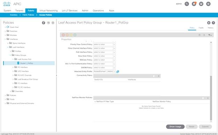Open MACsec Policy dropdown
Viewport: 218px width, 135px height.
click(x=114, y=60)
